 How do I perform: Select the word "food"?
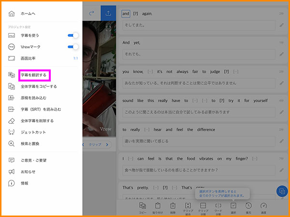tap(191, 159)
